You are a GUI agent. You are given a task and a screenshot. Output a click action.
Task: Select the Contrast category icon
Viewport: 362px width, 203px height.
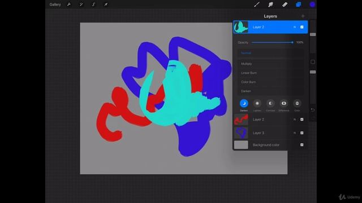[270, 104]
